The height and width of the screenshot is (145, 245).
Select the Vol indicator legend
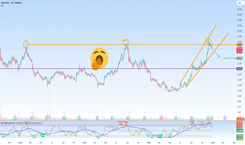(x=2, y=6)
